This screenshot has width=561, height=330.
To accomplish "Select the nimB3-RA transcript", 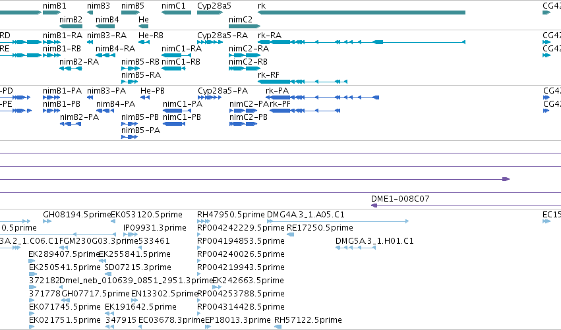I will pos(90,42).
